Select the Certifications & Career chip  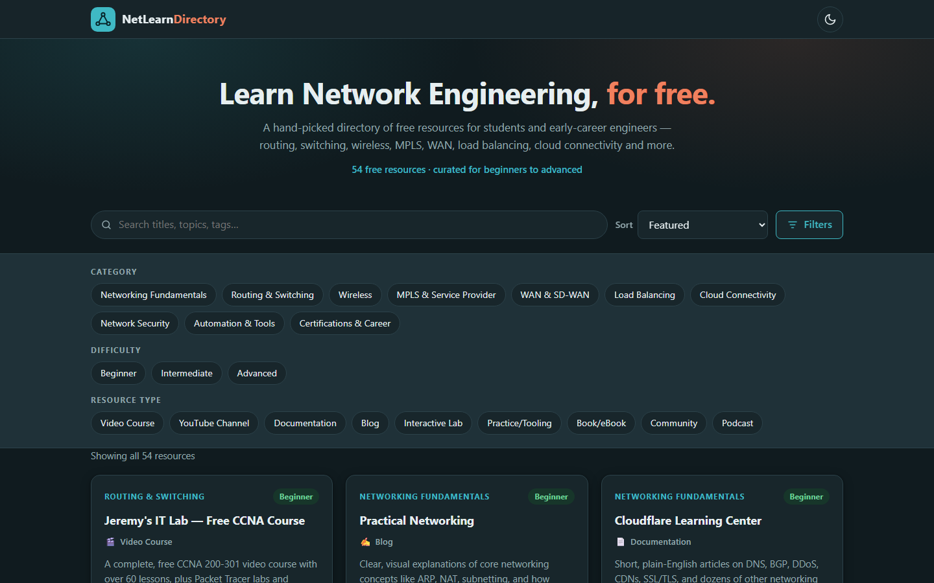[345, 323]
